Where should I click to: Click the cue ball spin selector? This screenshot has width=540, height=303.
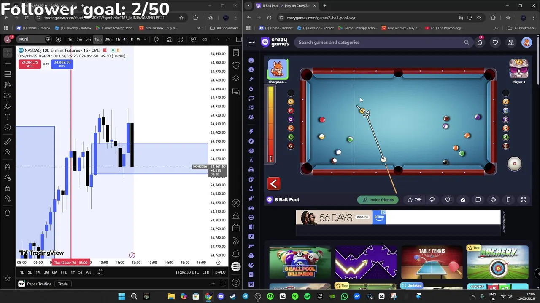click(514, 164)
